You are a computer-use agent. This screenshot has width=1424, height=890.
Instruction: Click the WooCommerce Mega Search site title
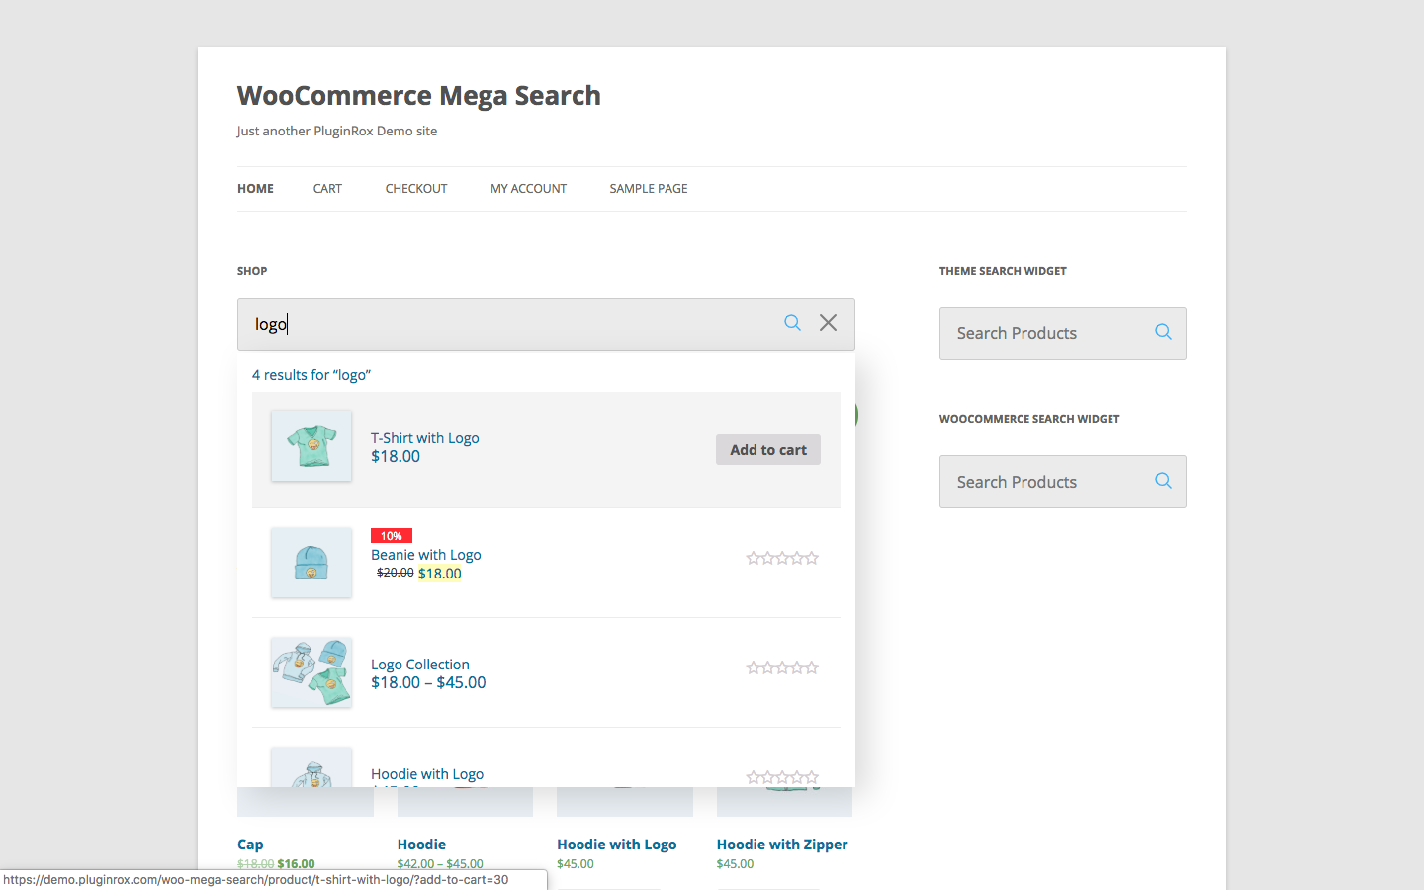[x=419, y=96]
